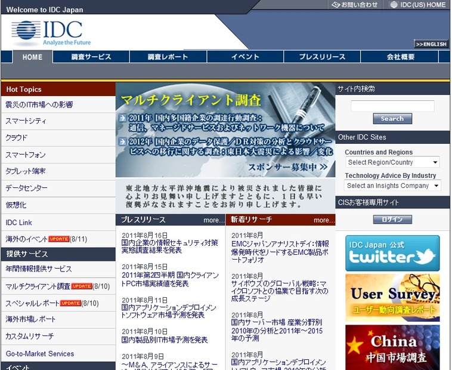This screenshot has height=370, width=452.
Task: Open the カスタムリサーチ link
Action: click(x=29, y=336)
